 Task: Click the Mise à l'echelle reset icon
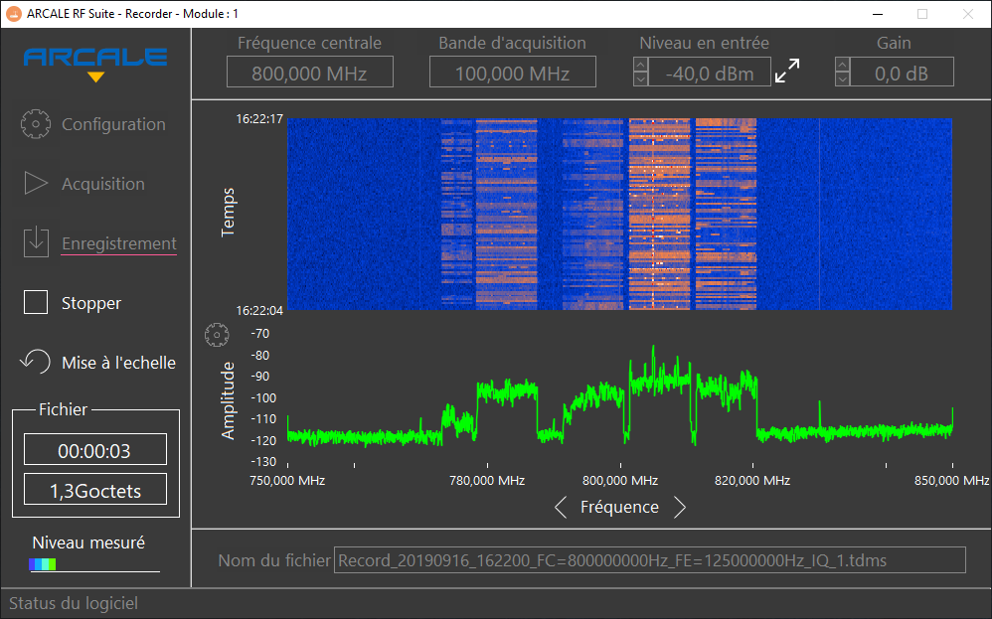[x=36, y=362]
